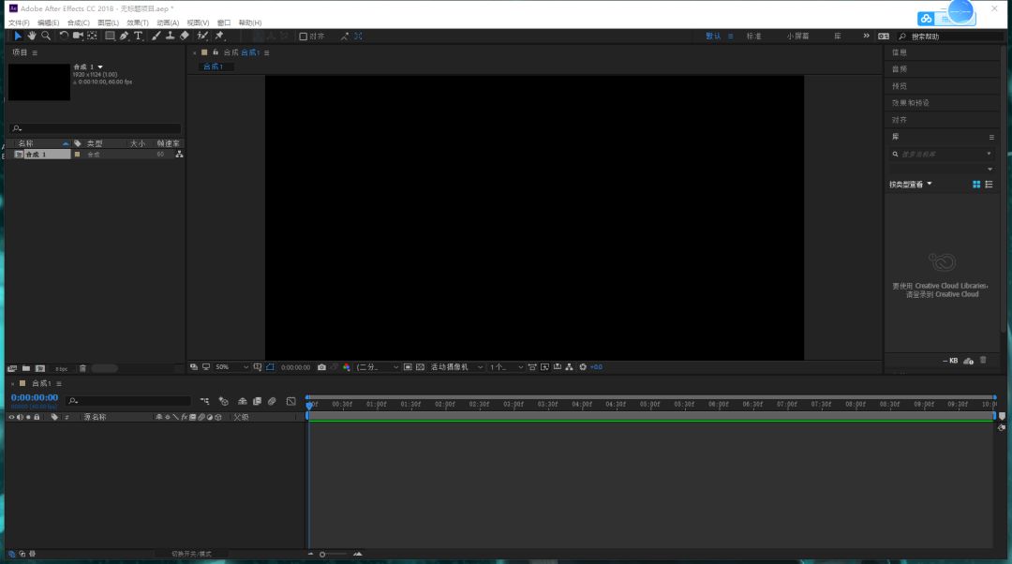1012x564 pixels.
Task: Select the Eraser tool
Action: pyautogui.click(x=185, y=37)
